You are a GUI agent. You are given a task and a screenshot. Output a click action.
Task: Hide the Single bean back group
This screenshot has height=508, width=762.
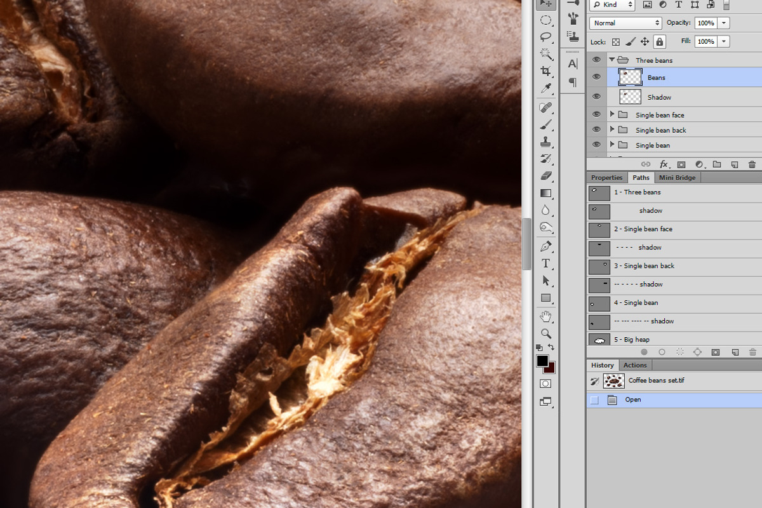click(x=596, y=130)
